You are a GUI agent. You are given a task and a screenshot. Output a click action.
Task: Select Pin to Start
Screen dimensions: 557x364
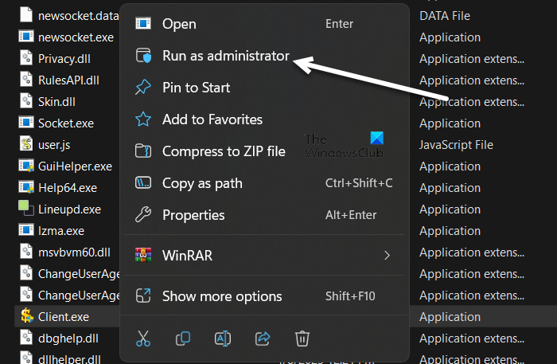[196, 88]
